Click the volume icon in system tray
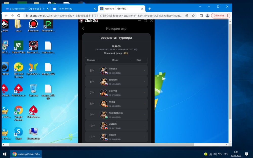The height and width of the screenshot is (158, 253). (215, 154)
